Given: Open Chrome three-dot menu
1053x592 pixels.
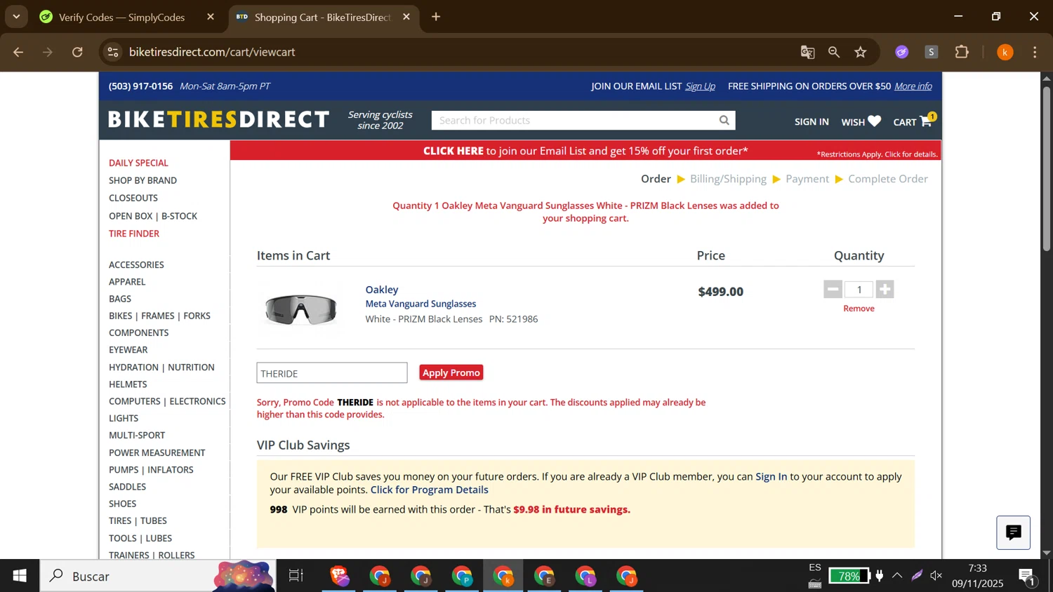Looking at the screenshot, I should point(1035,52).
